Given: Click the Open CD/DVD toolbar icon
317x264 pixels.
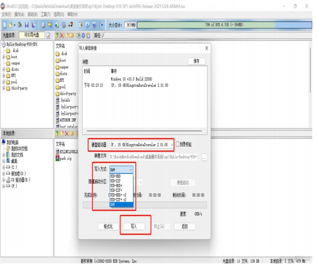Looking at the screenshot, I should click(x=20, y=25).
